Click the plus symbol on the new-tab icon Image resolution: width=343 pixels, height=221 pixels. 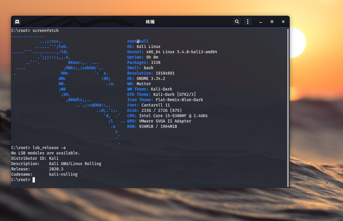tap(17, 21)
